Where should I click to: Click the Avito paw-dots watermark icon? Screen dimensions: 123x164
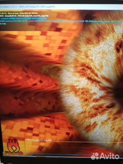coord(95,156)
